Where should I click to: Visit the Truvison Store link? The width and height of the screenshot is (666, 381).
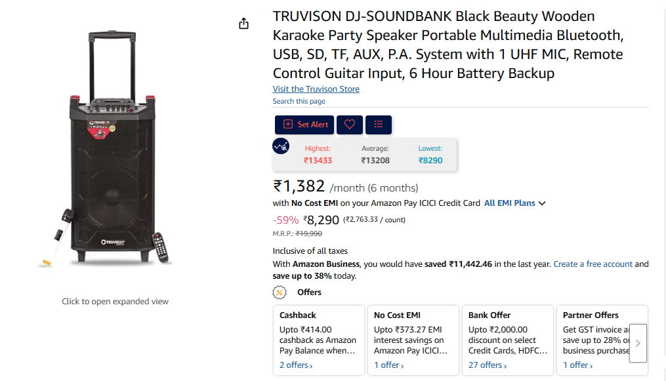click(316, 89)
